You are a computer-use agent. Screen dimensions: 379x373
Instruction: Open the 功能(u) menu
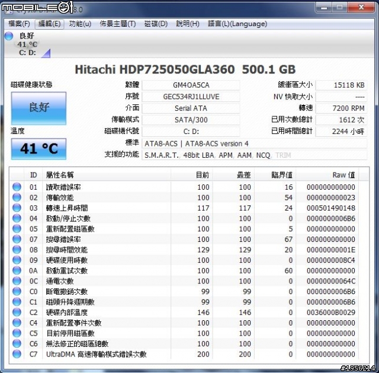80,24
